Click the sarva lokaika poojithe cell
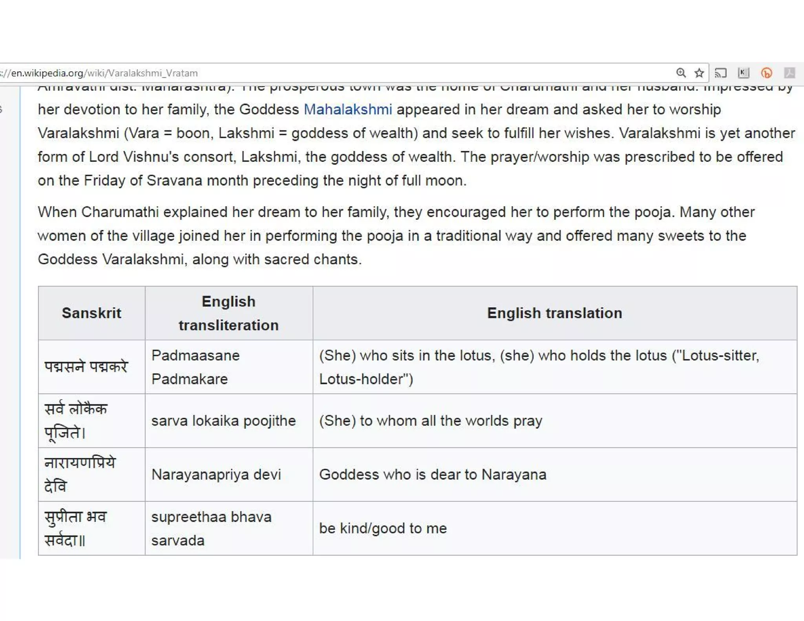 point(223,421)
